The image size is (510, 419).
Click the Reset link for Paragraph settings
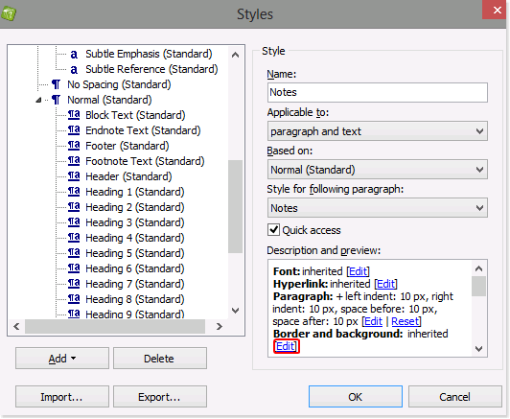tap(405, 321)
